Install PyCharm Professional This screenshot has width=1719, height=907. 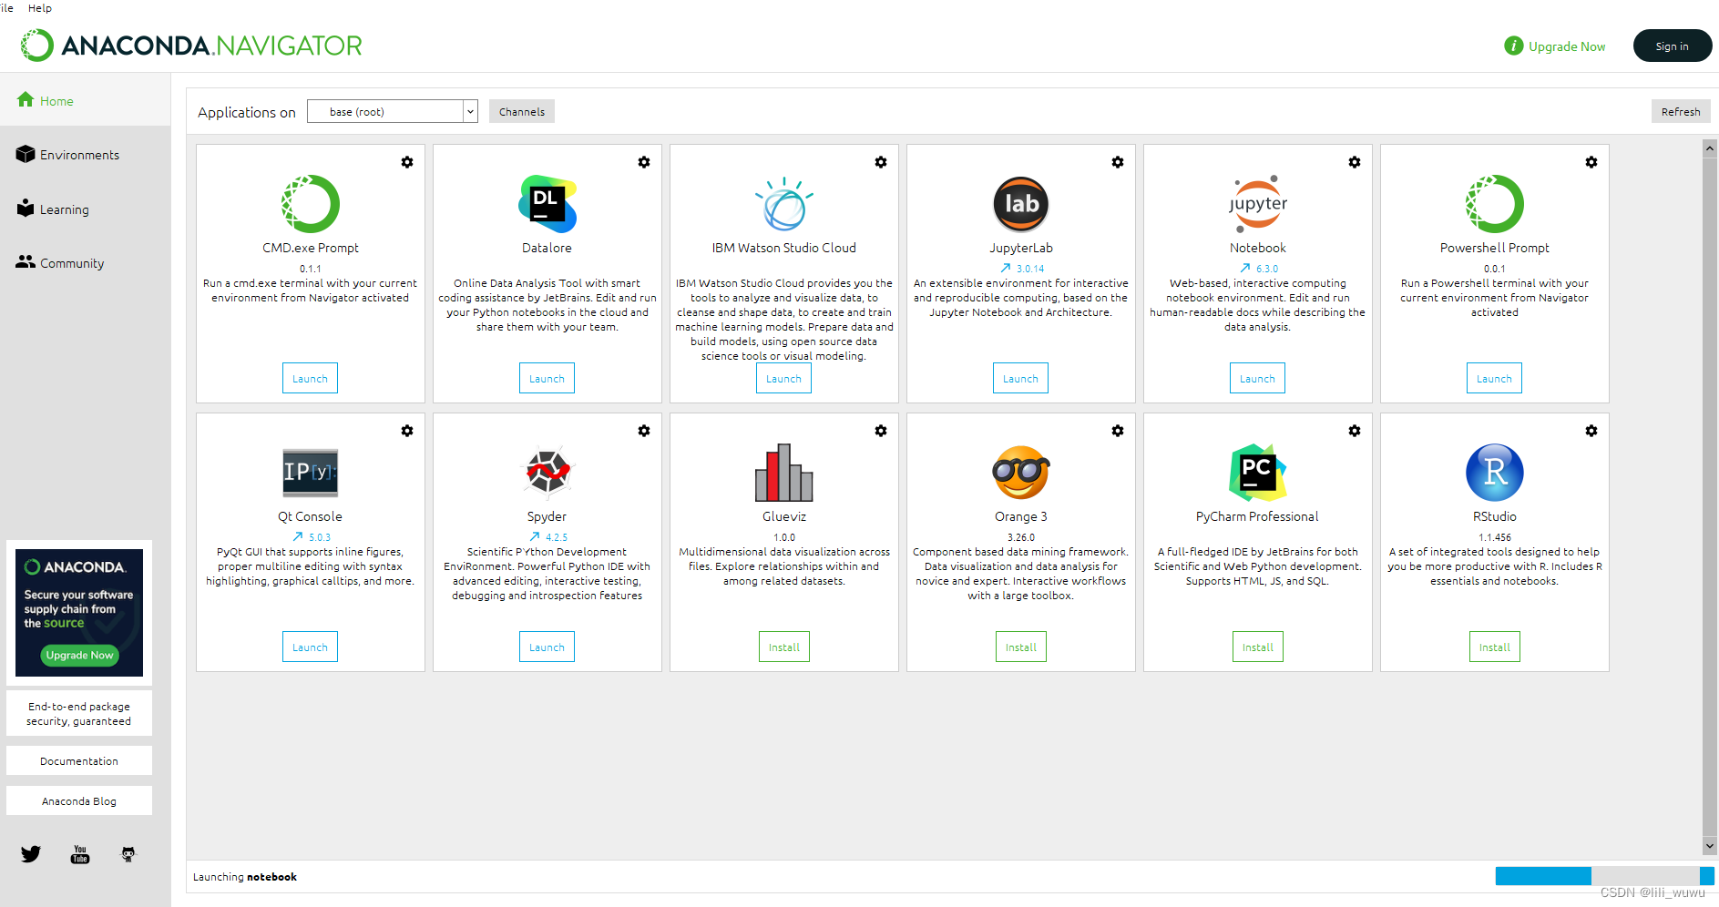[1258, 647]
